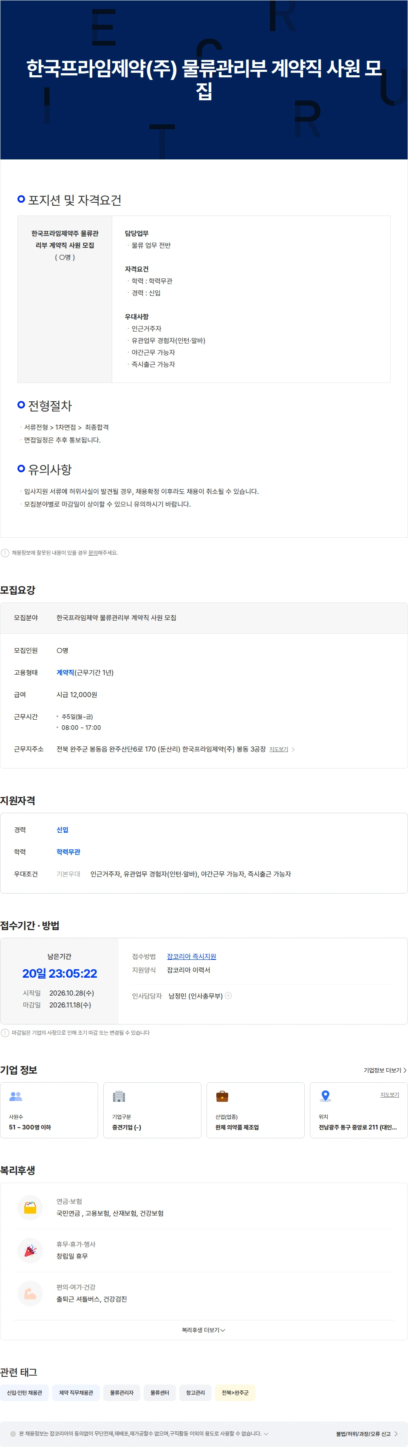Click the 시급 12,000원 salary text

76,694
